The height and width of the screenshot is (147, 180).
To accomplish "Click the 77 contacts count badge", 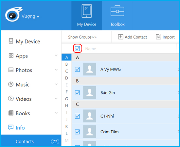I will click(55, 142).
